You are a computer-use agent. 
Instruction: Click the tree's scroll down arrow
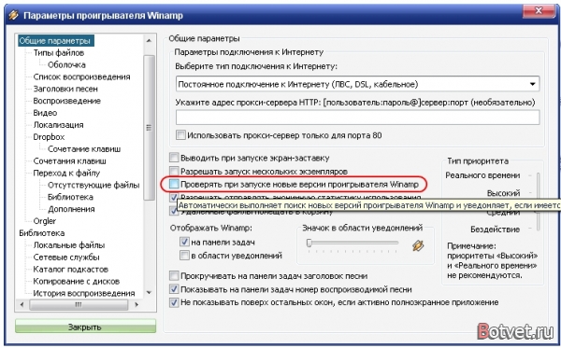click(x=150, y=293)
